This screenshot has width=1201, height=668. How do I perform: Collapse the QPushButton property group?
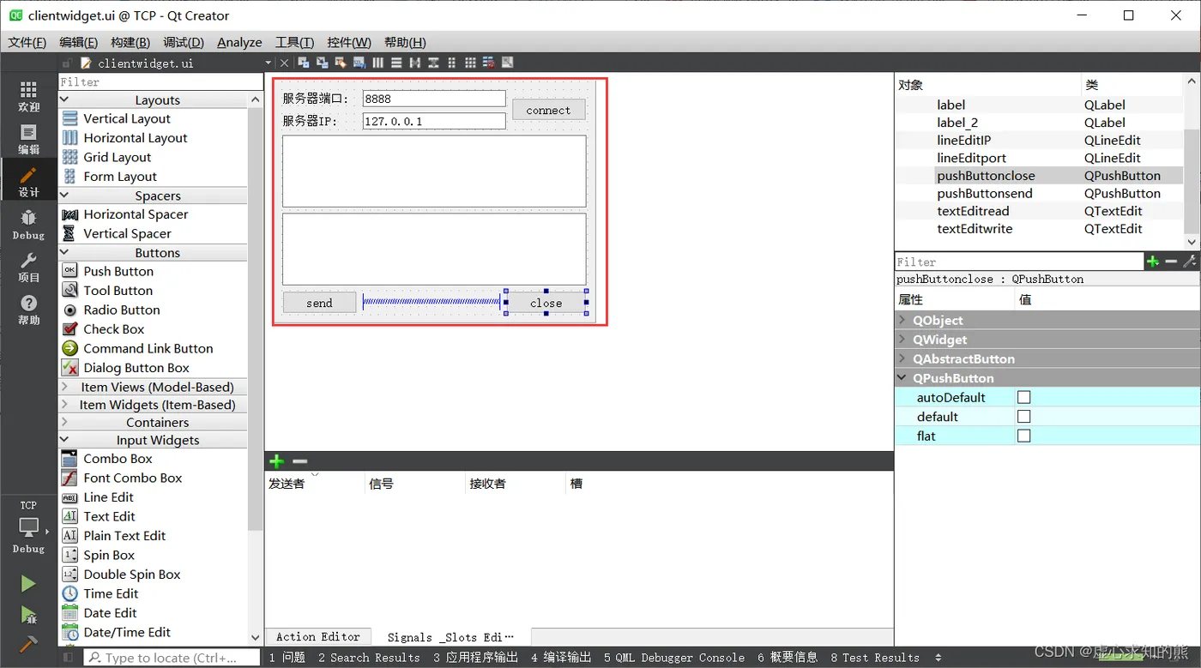point(902,378)
